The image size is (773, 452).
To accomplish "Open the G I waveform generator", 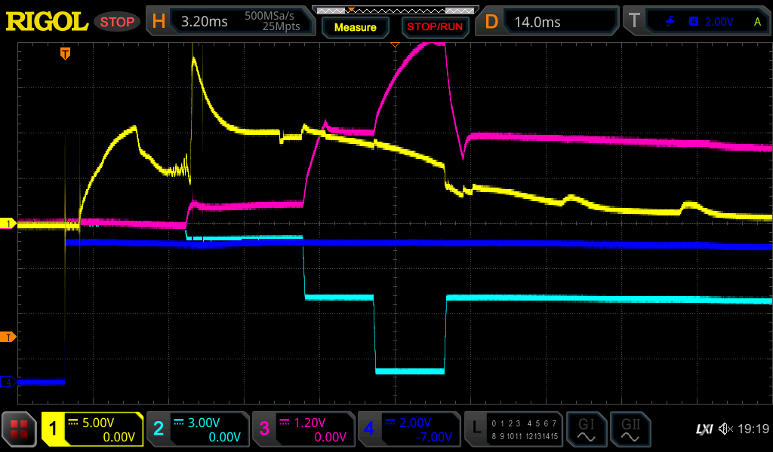I will click(x=586, y=429).
